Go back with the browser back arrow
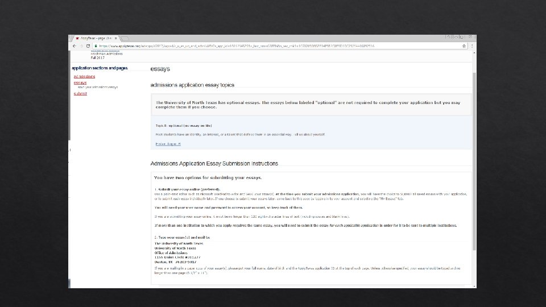This screenshot has width=546, height=307. pyautogui.click(x=74, y=46)
